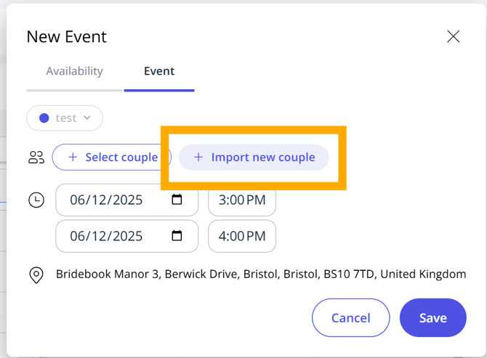Image resolution: width=487 pixels, height=358 pixels.
Task: Click the Bridebook Manor 3 address text
Action: (261, 274)
